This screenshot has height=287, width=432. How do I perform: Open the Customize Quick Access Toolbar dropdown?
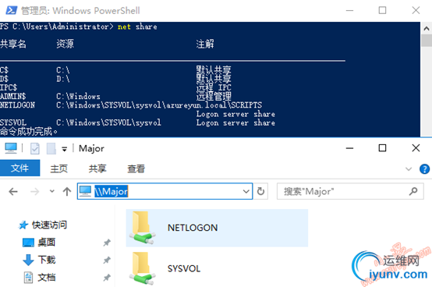(64, 149)
